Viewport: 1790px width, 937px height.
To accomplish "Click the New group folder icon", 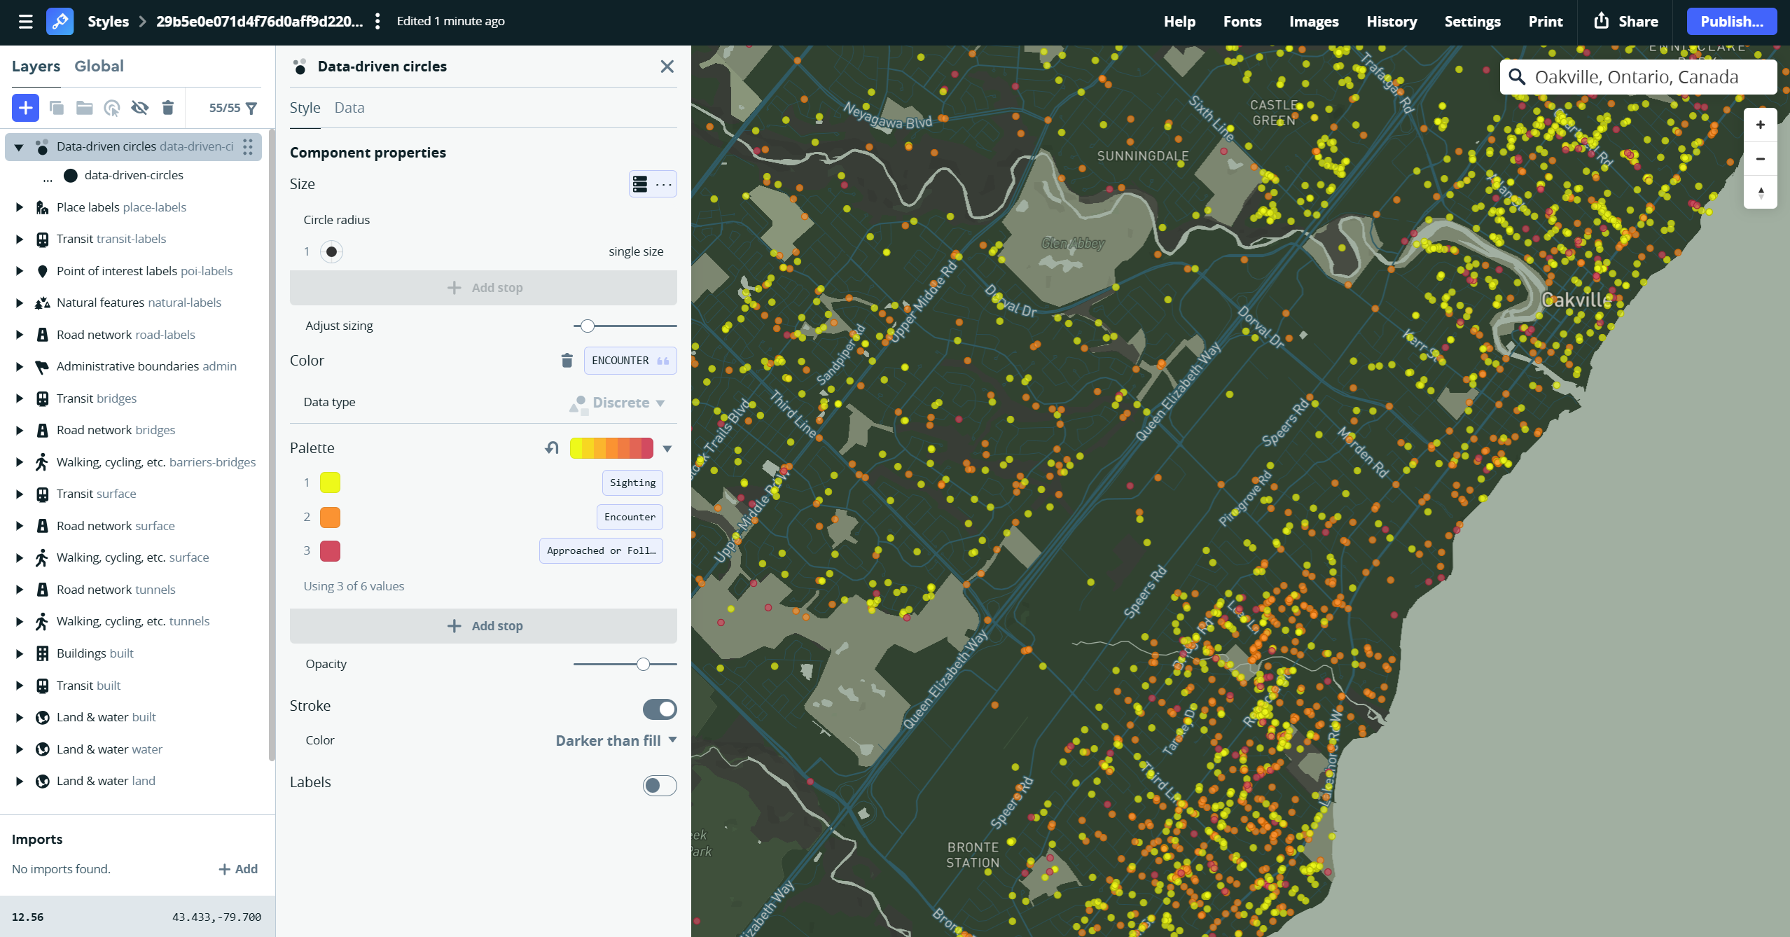I will tap(84, 108).
